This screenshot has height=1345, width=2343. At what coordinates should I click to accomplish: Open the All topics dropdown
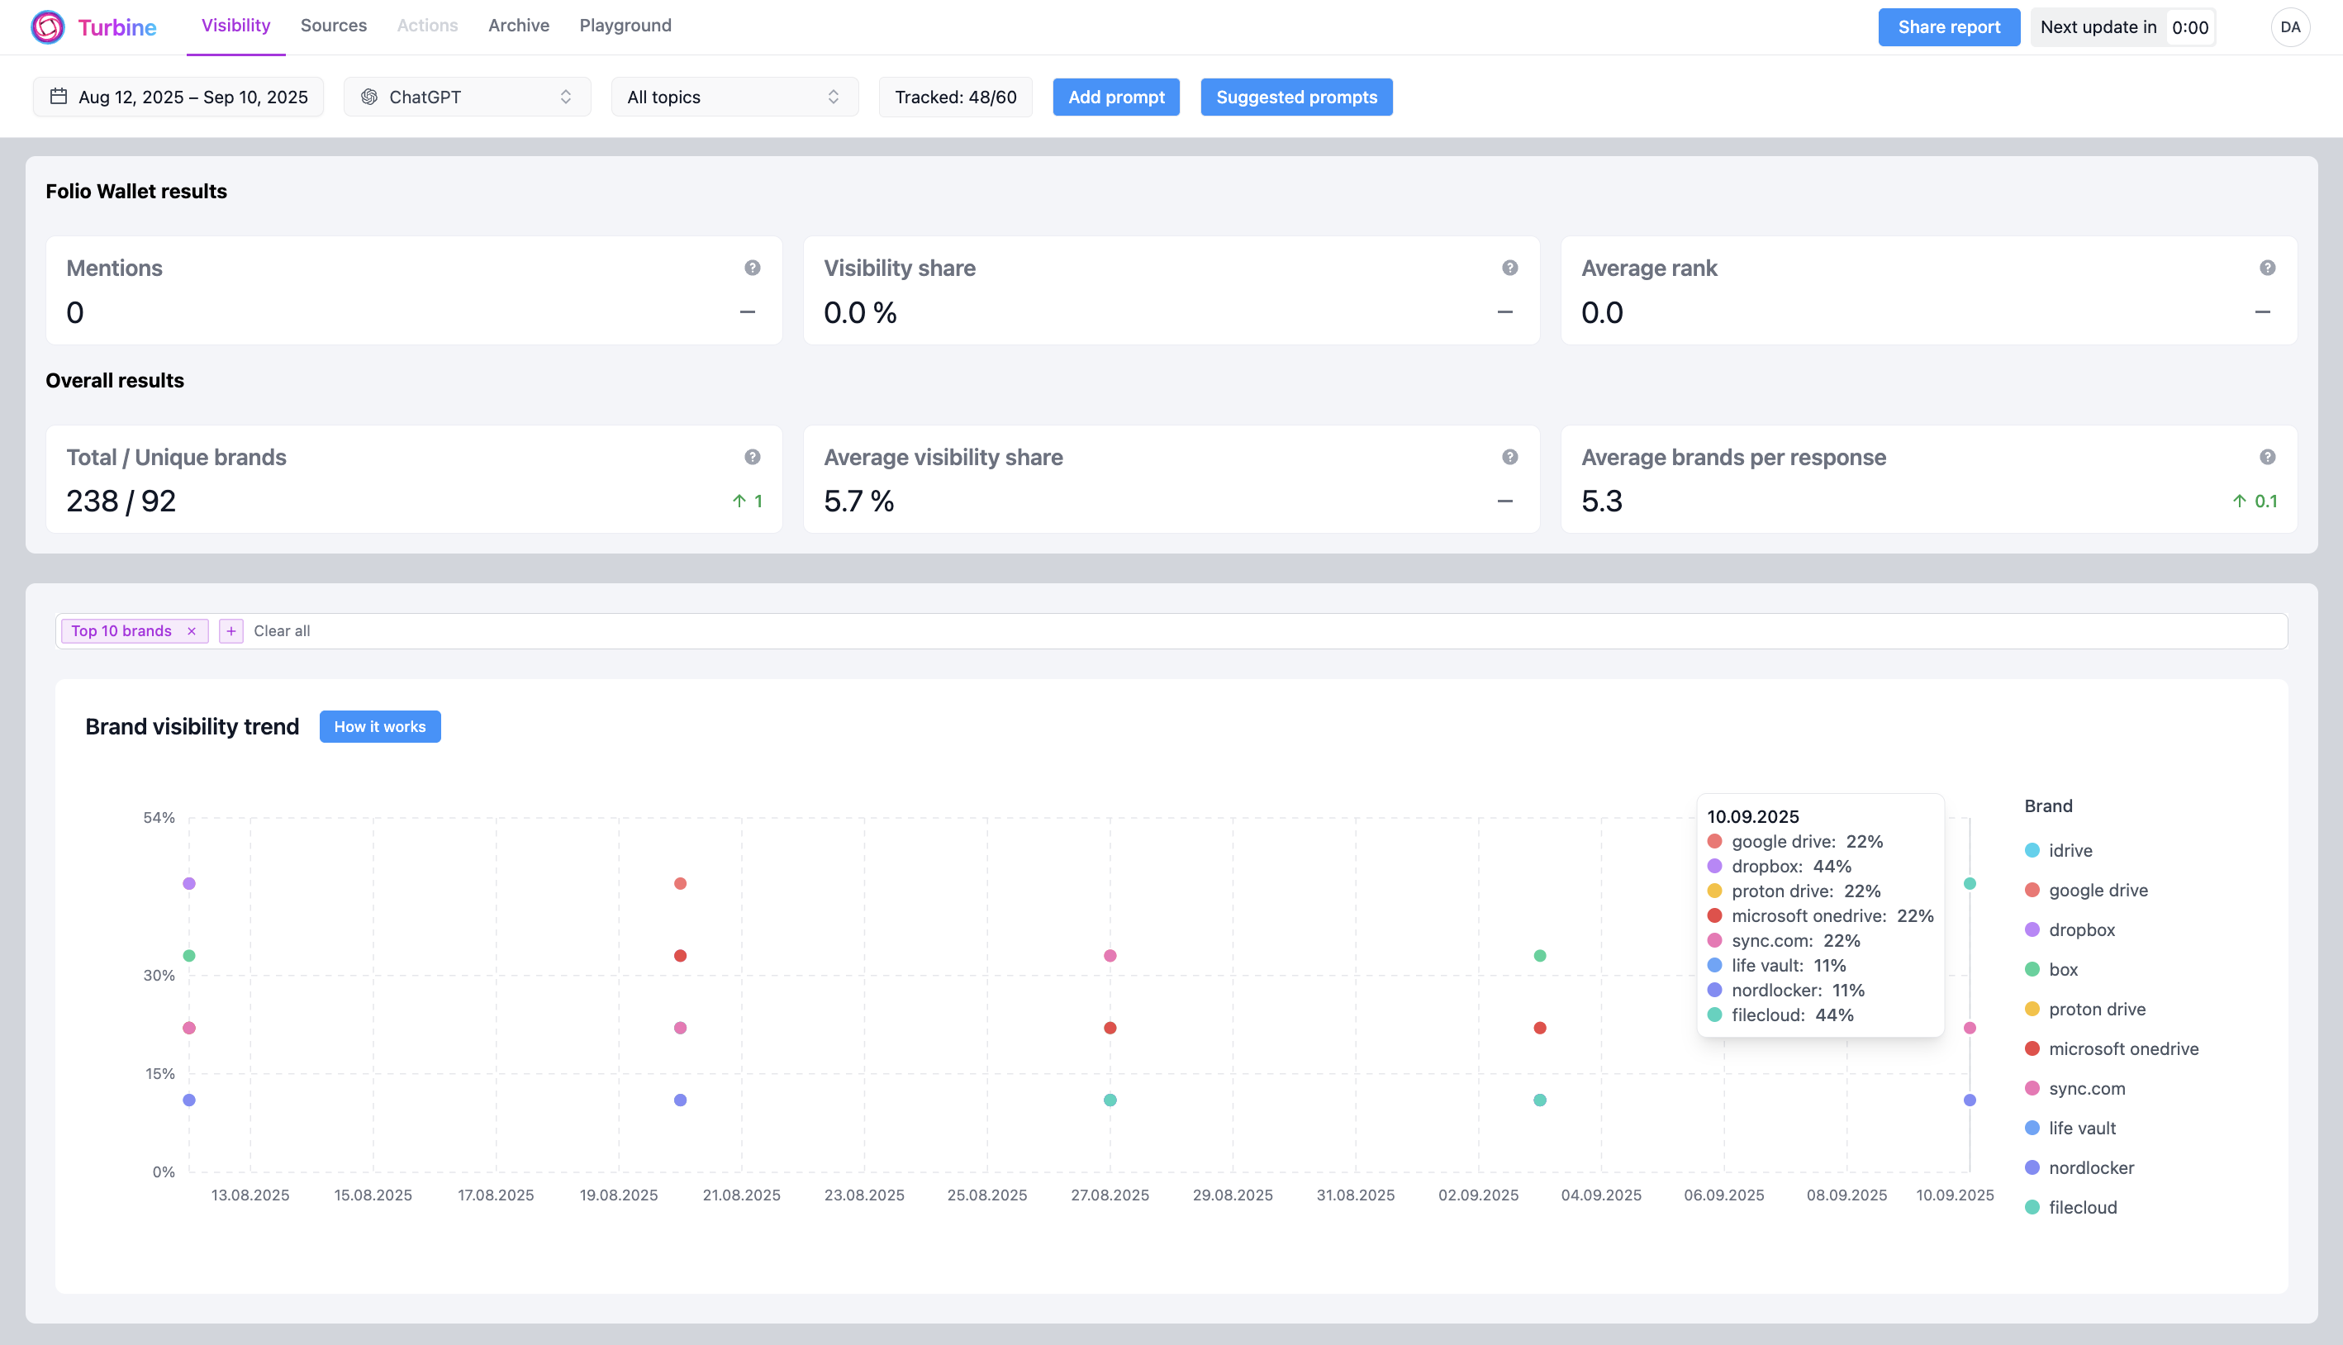(x=734, y=97)
